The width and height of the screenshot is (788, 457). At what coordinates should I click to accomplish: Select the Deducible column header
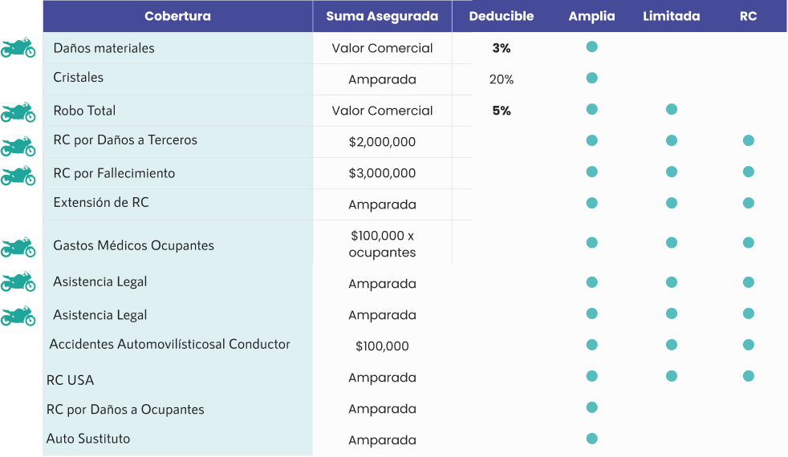(x=502, y=16)
